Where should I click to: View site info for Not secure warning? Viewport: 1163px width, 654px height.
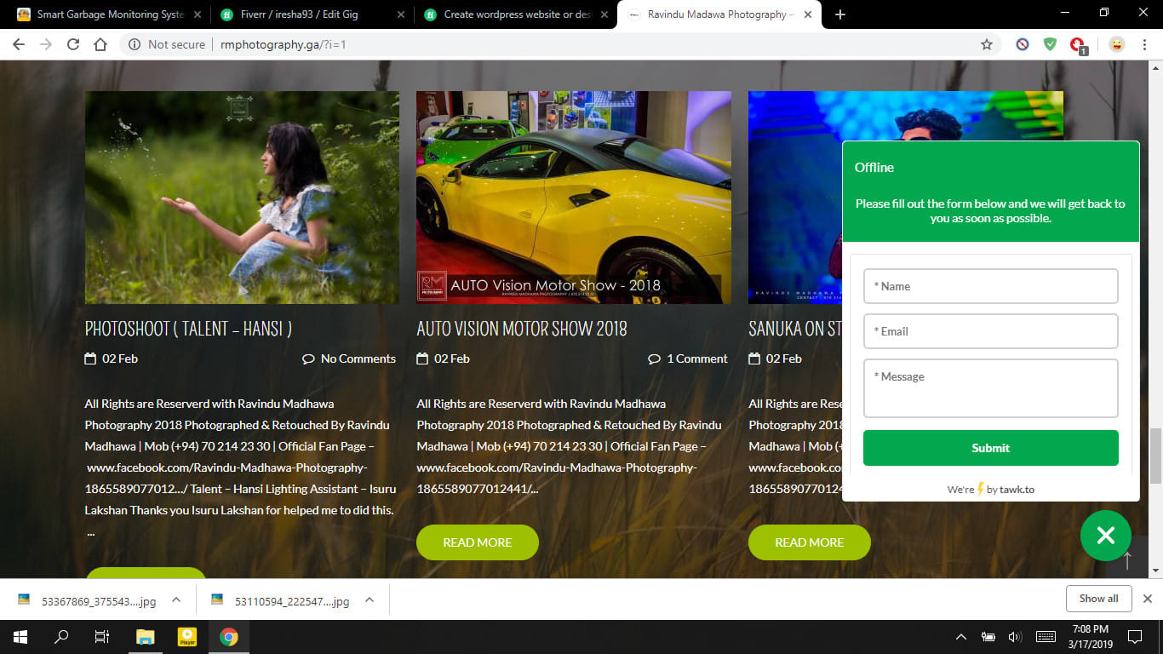pos(167,44)
